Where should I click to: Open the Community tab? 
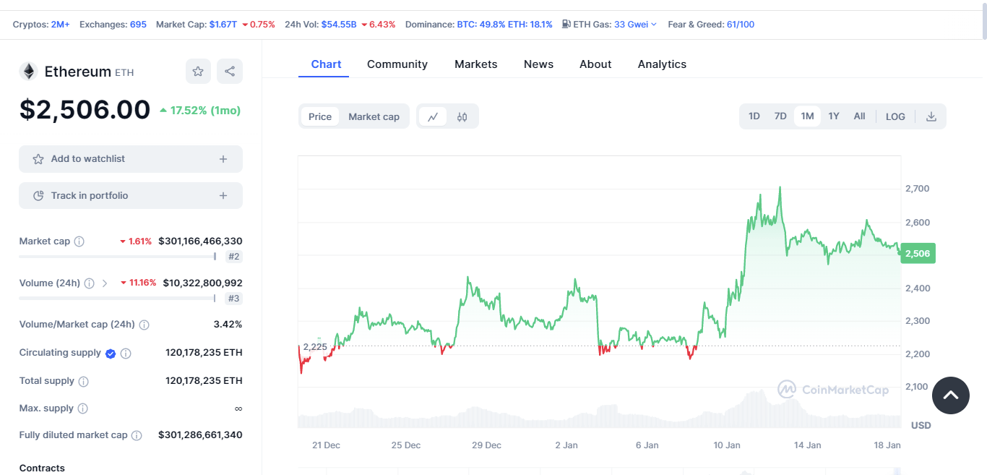pos(397,64)
